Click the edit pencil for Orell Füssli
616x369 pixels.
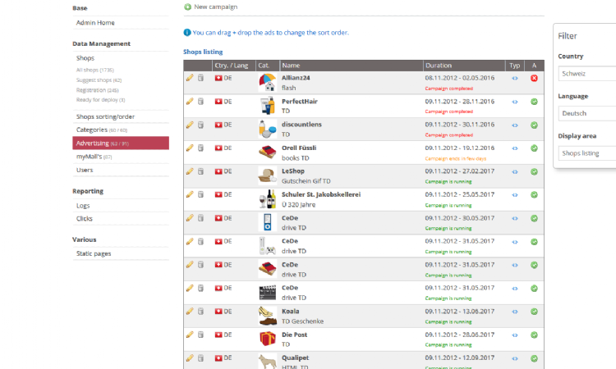point(190,148)
